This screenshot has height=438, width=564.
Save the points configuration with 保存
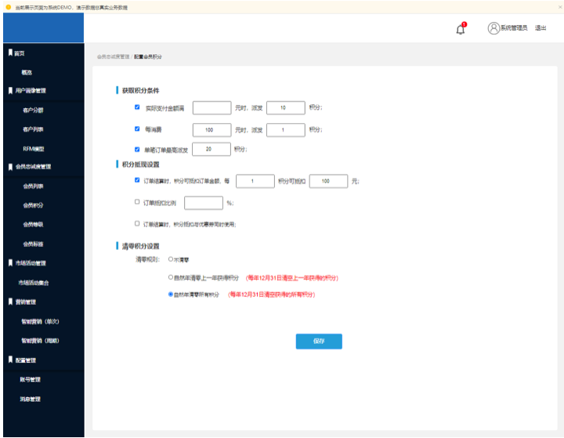319,341
